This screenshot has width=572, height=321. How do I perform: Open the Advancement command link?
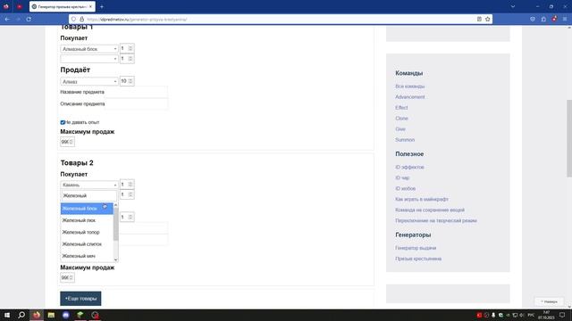click(409, 97)
